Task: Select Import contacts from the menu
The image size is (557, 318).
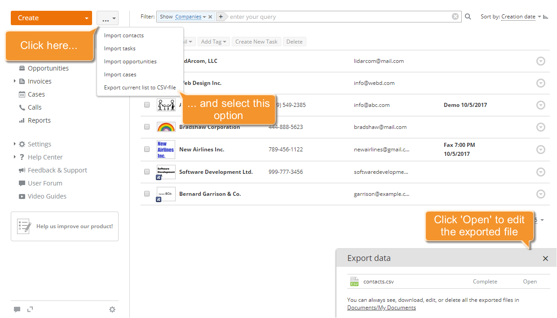Action: tap(124, 35)
